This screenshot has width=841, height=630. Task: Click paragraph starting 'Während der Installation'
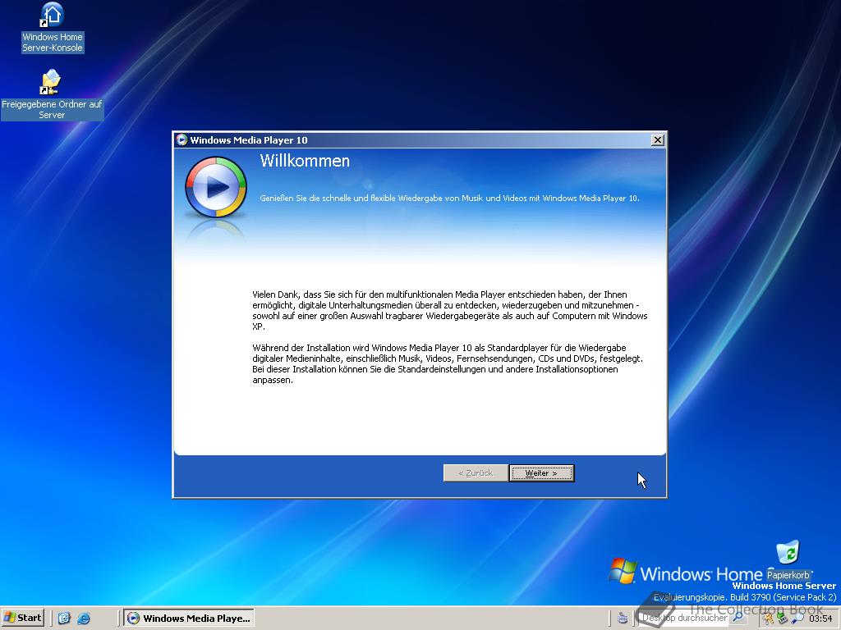click(x=448, y=363)
